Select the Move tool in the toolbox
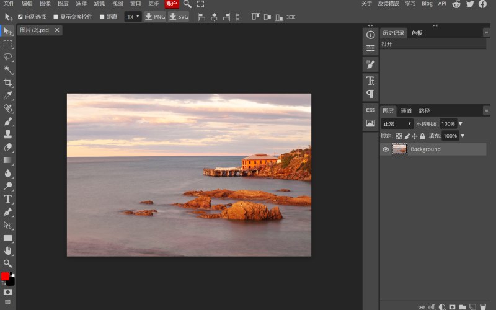Viewport: 496px width, 310px height. point(7,30)
